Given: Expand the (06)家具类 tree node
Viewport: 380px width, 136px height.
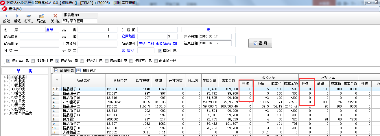Looking at the screenshot, I should tap(5, 97).
